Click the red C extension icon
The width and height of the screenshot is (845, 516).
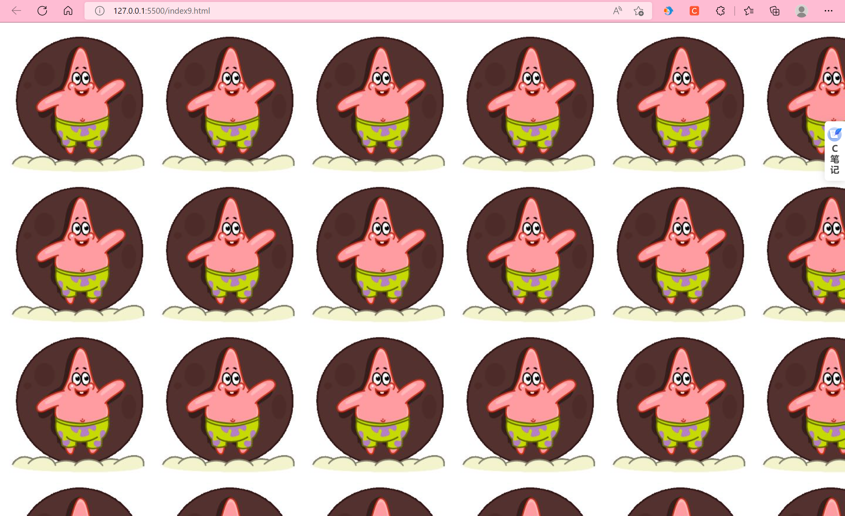click(694, 11)
